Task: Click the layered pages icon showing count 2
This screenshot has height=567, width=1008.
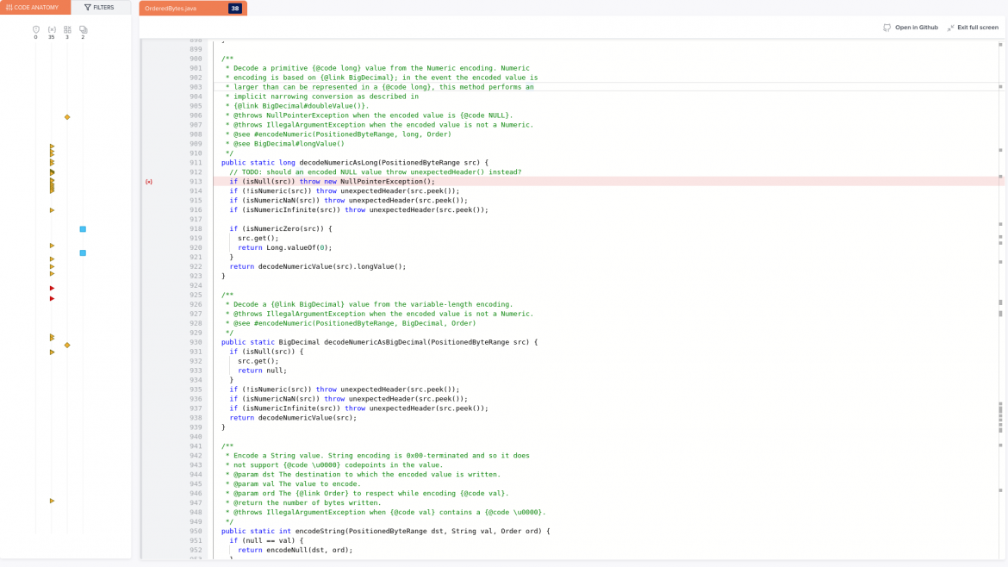Action: click(x=83, y=29)
